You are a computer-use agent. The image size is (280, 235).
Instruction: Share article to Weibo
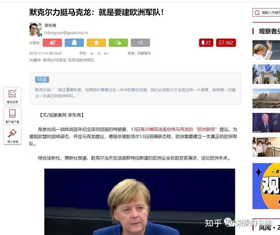[52, 43]
